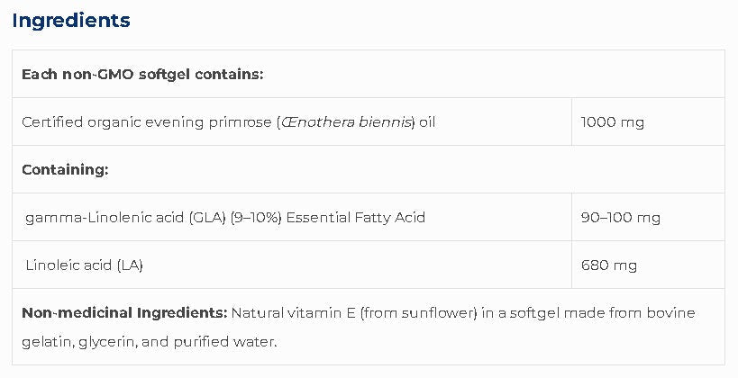738x378 pixels.
Task: Click the Linoleic acid (LA) cell
Action: (x=85, y=265)
